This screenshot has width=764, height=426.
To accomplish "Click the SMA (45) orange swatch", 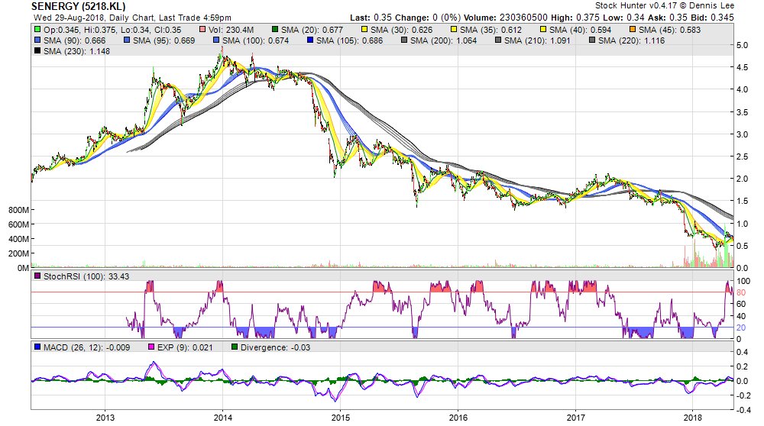I will coord(633,30).
